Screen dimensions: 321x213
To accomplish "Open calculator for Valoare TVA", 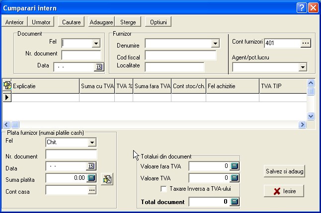I will pyautogui.click(x=235, y=178).
